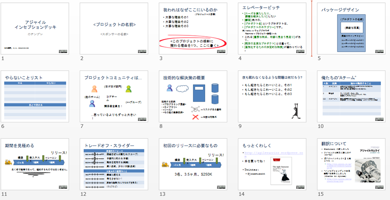The height and width of the screenshot is (200, 390).
Task: Click the blue person icon on slide 7
Action: click(x=92, y=103)
